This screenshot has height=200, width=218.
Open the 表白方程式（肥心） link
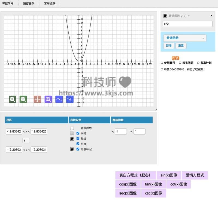click(136, 175)
